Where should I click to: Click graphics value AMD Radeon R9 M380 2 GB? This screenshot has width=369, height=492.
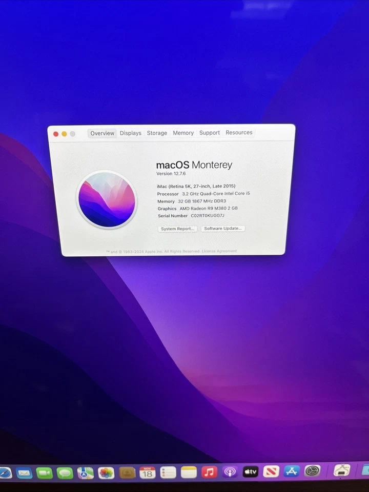click(209, 209)
